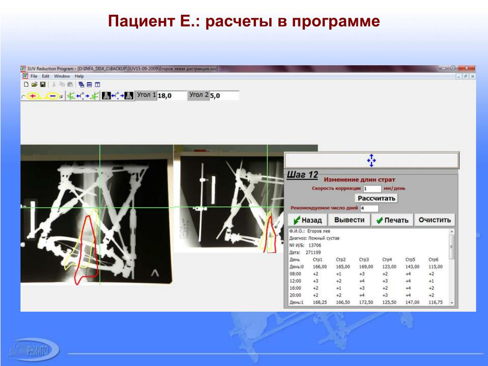Image resolution: width=488 pixels, height=366 pixels.
Task: Cascade windows using the toolbar icon
Action: click(81, 84)
